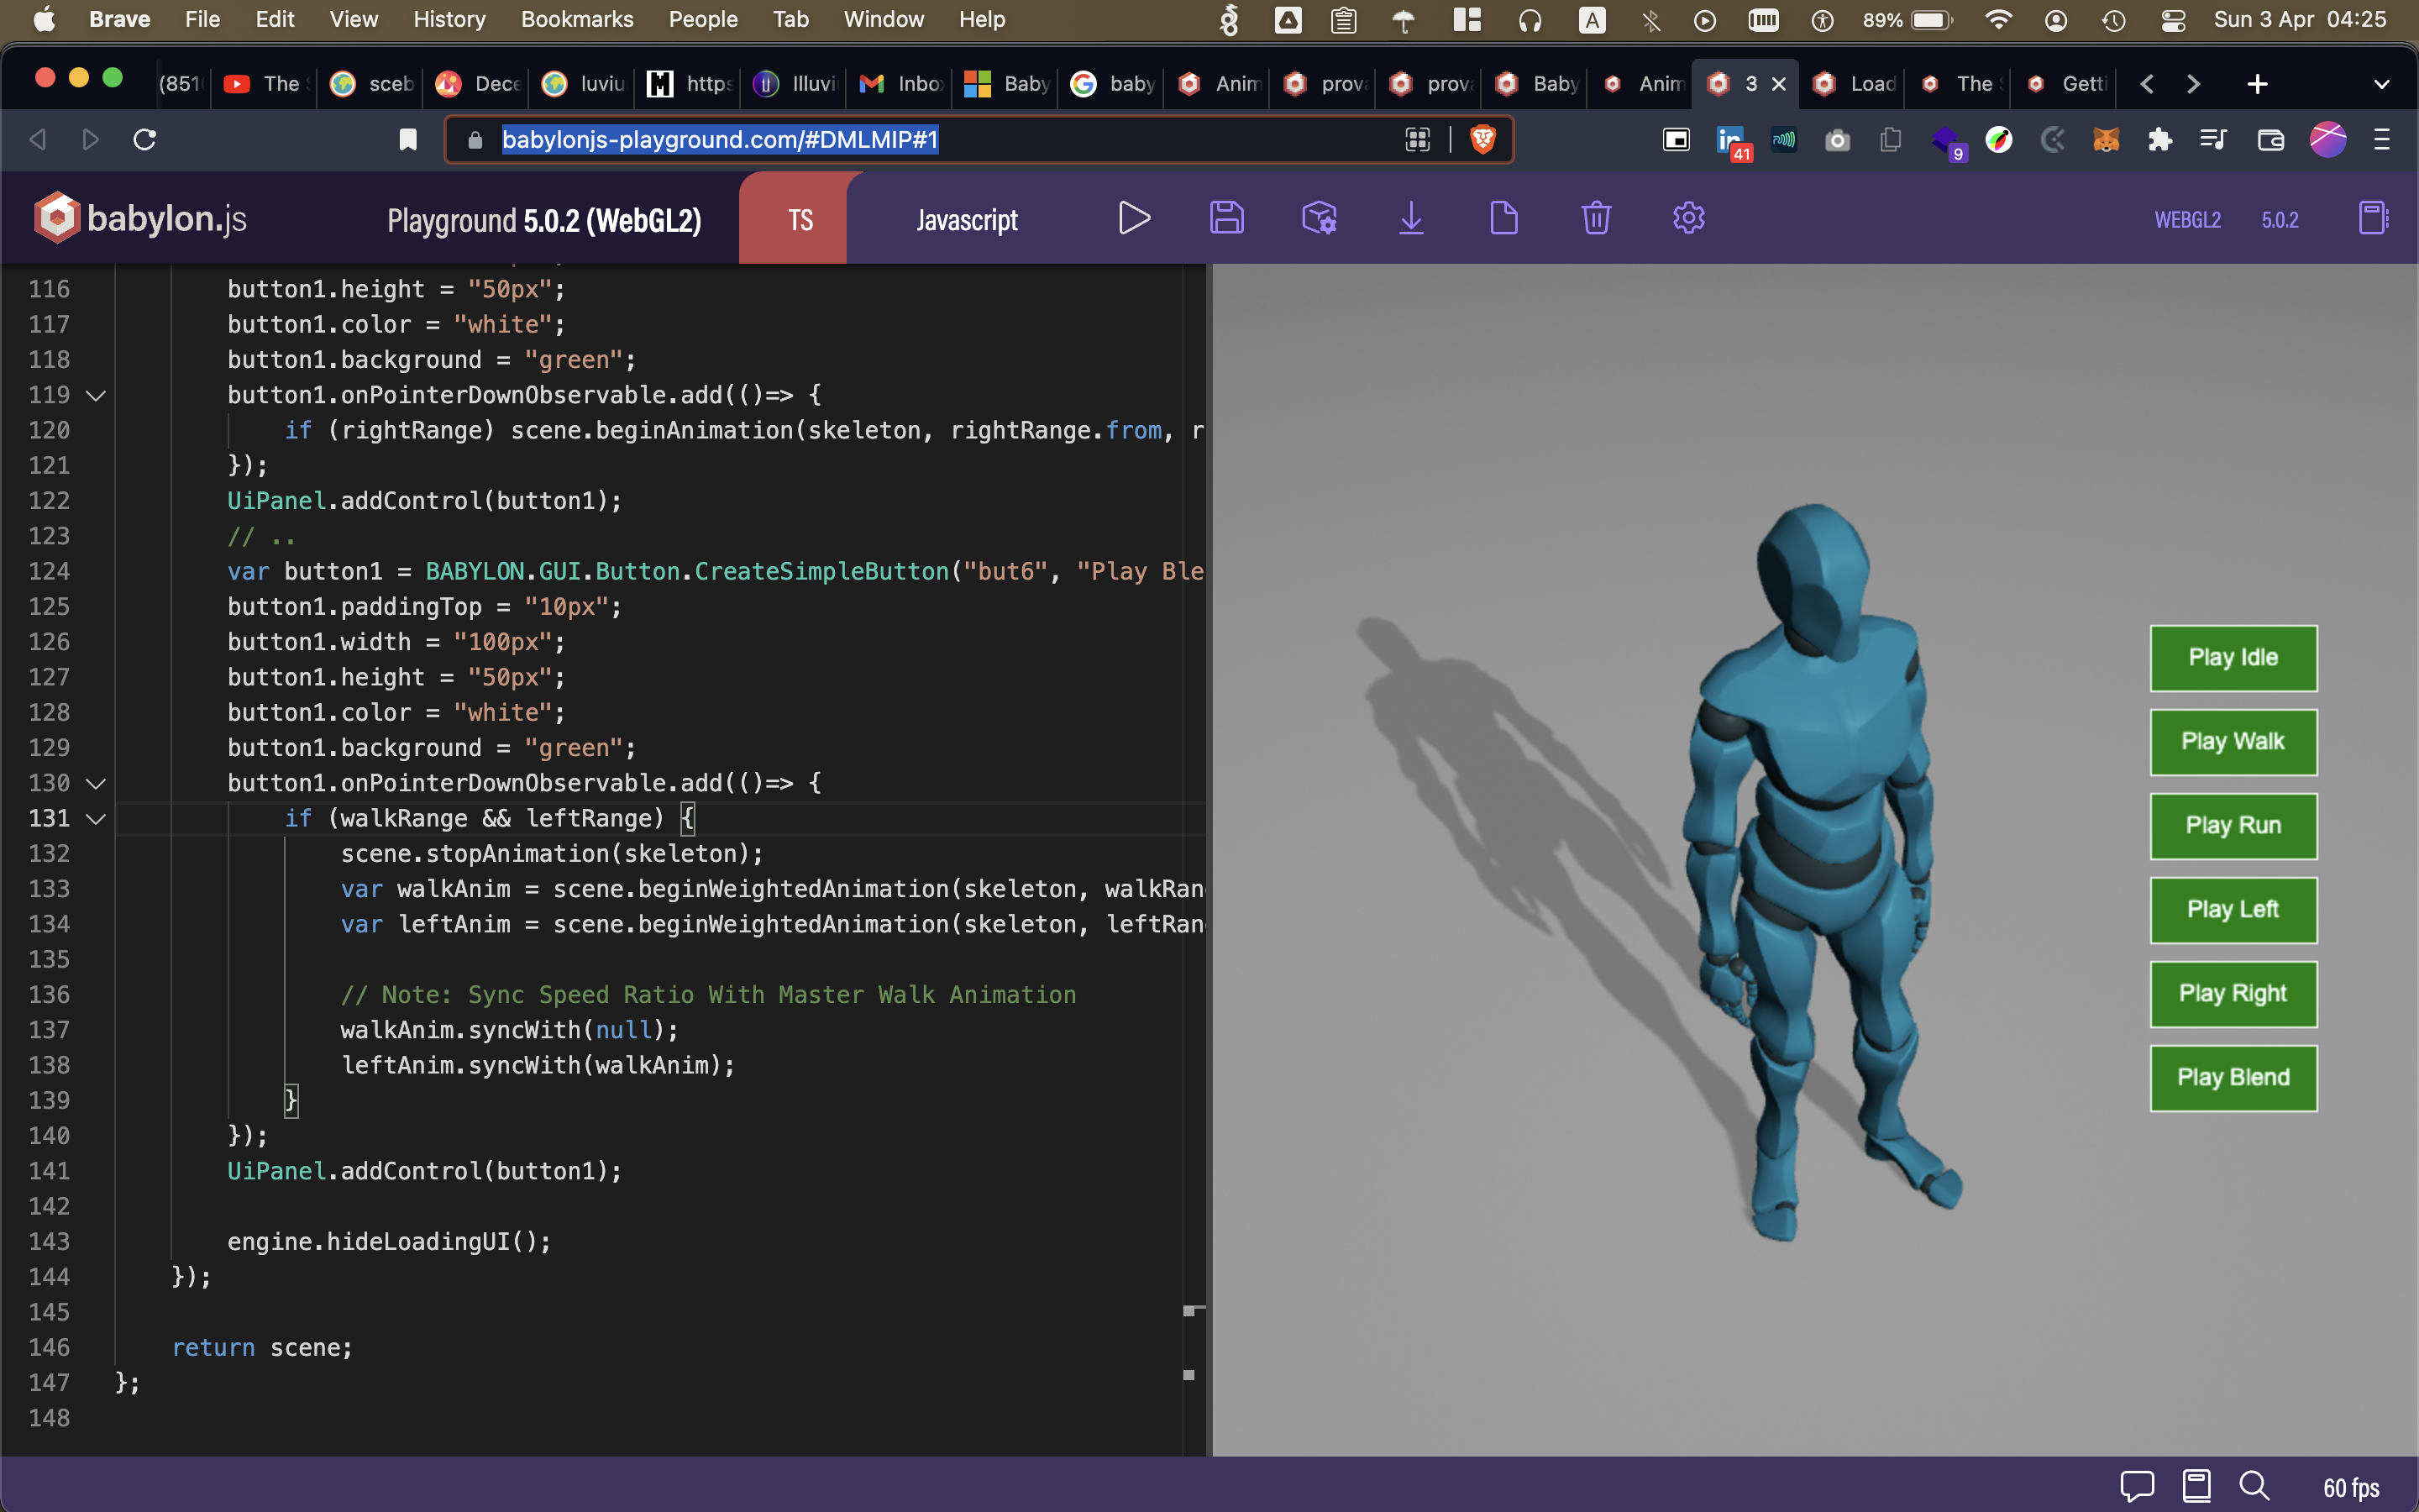Create a new blank playground file
The height and width of the screenshot is (1512, 2419).
coord(1503,218)
